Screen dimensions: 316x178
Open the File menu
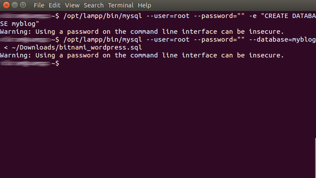[x=39, y=5]
